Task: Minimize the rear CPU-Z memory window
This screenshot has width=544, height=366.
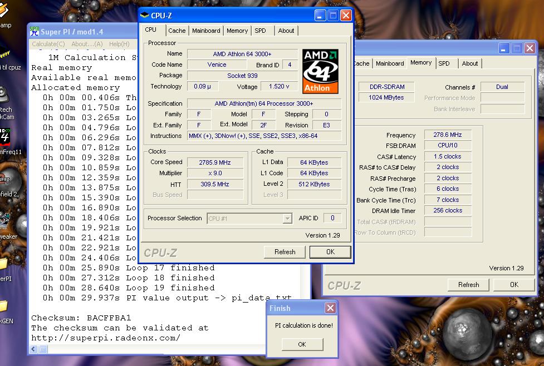Action: pos(504,48)
